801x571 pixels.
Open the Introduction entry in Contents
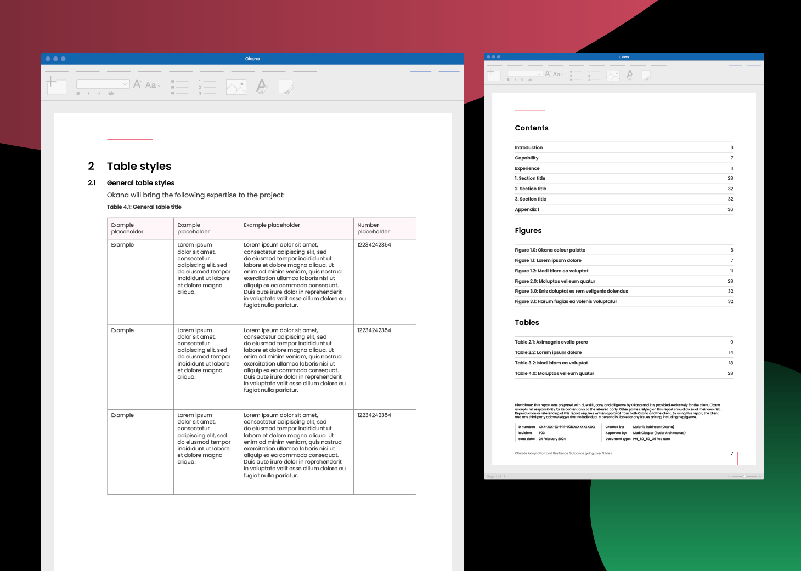pyautogui.click(x=529, y=147)
